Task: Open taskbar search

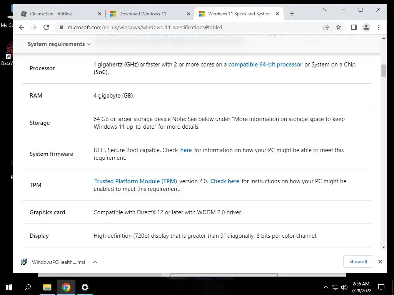Action: [x=28, y=287]
